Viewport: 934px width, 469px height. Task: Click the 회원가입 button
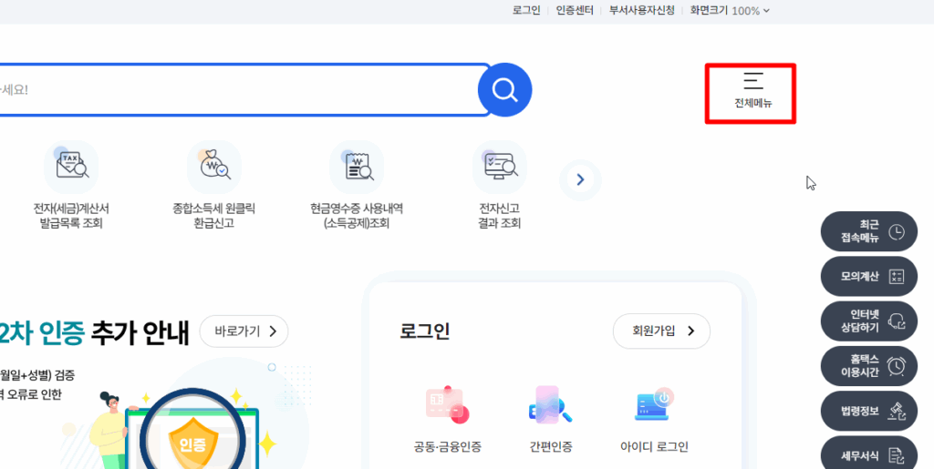661,331
